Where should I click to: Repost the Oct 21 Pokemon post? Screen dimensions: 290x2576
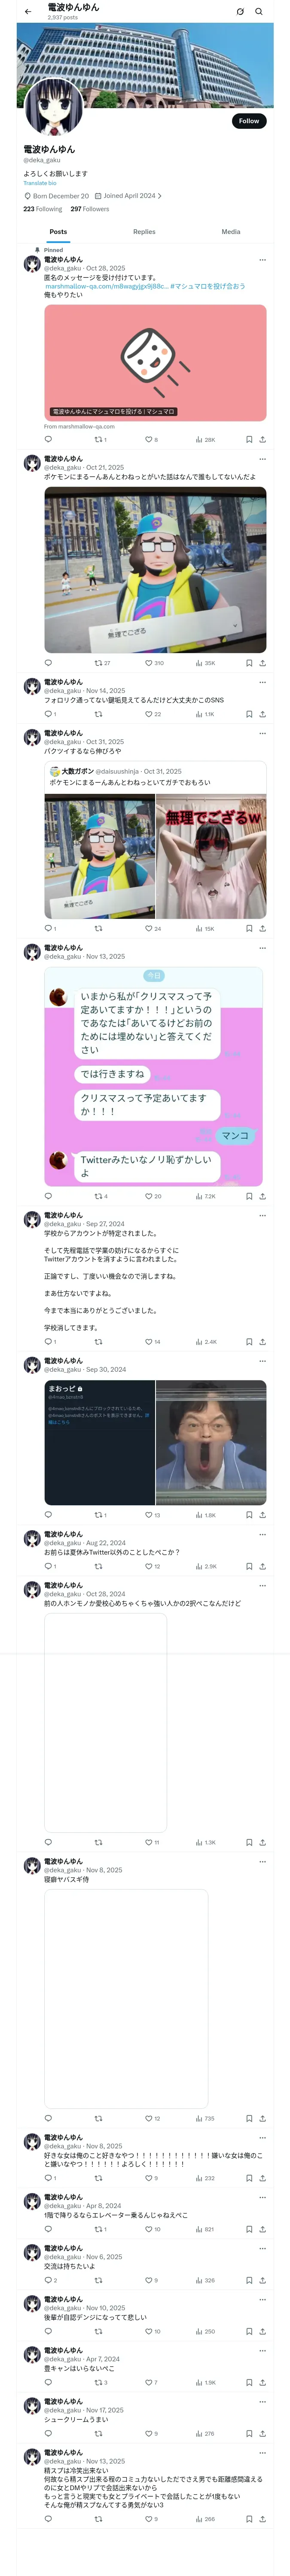[x=102, y=662]
